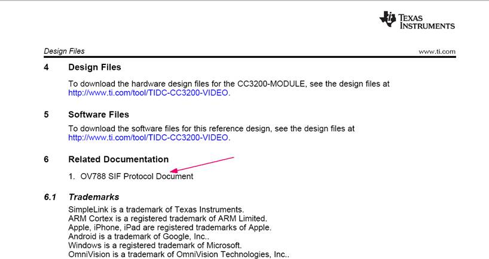The width and height of the screenshot is (489, 259).
Task: Select the 'Software Files' section heading
Action: [99, 115]
